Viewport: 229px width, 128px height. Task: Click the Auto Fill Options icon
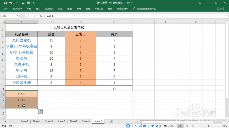pyautogui.click(x=40, y=112)
